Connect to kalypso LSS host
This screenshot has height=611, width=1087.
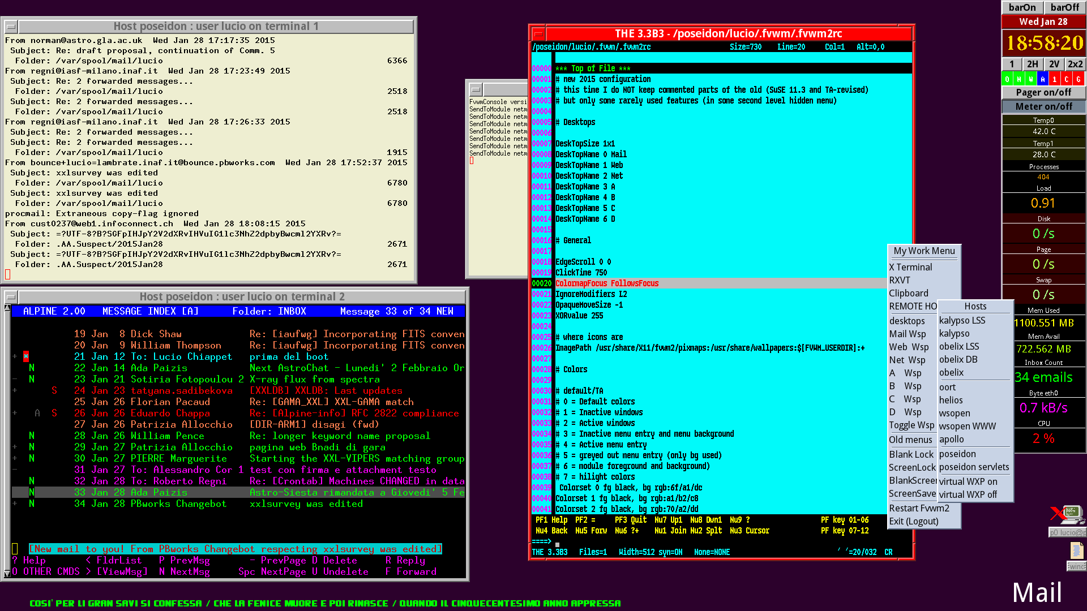click(x=975, y=320)
